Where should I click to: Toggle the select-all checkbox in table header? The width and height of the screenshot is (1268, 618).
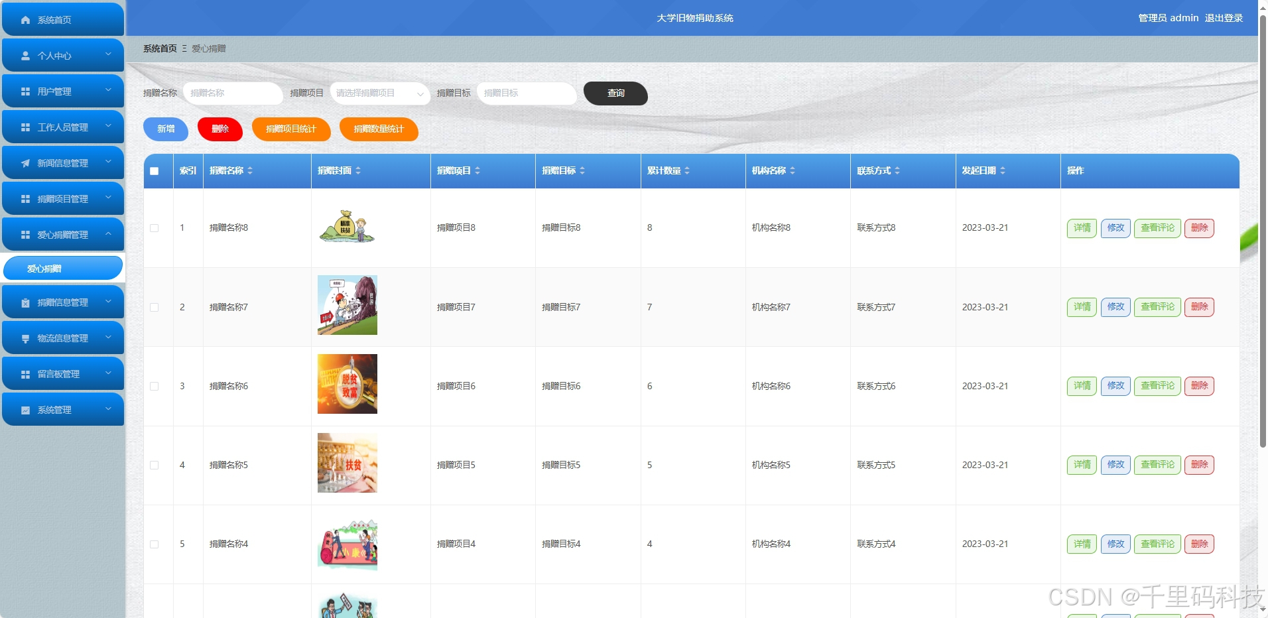point(155,171)
